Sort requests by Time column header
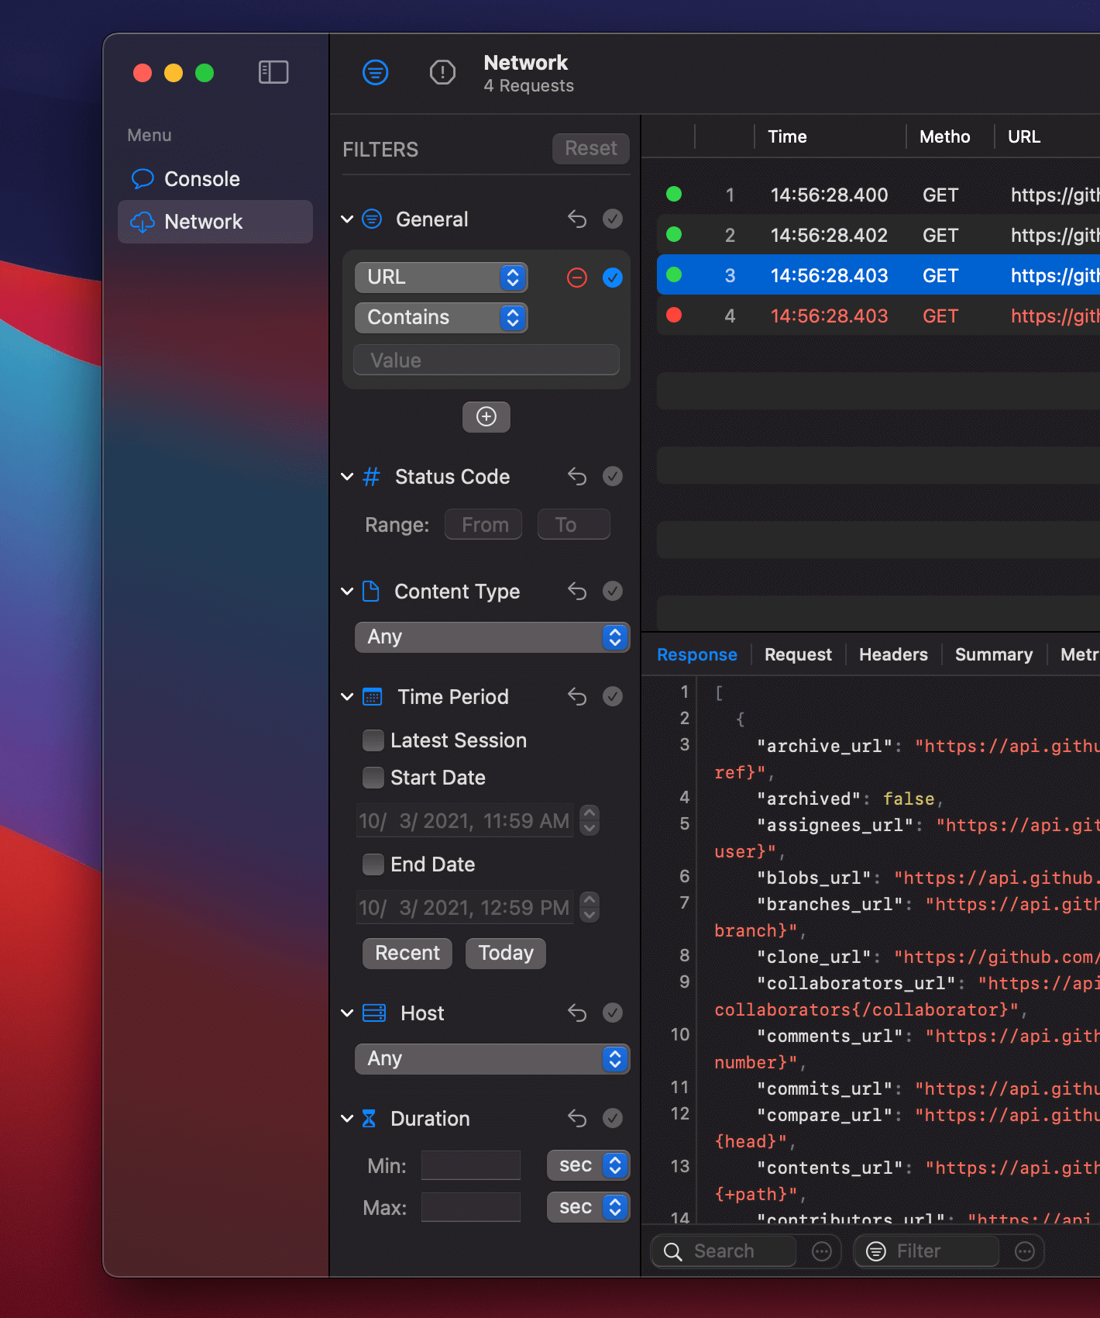Image resolution: width=1100 pixels, height=1318 pixels. click(x=787, y=136)
